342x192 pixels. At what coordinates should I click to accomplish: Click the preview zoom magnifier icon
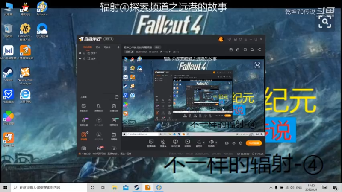point(257,65)
